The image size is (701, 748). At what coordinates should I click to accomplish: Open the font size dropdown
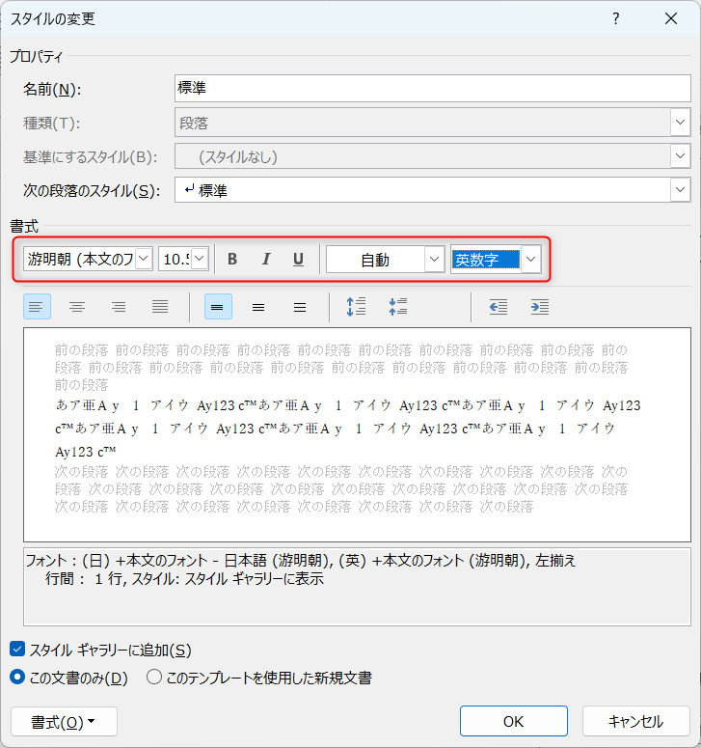200,260
